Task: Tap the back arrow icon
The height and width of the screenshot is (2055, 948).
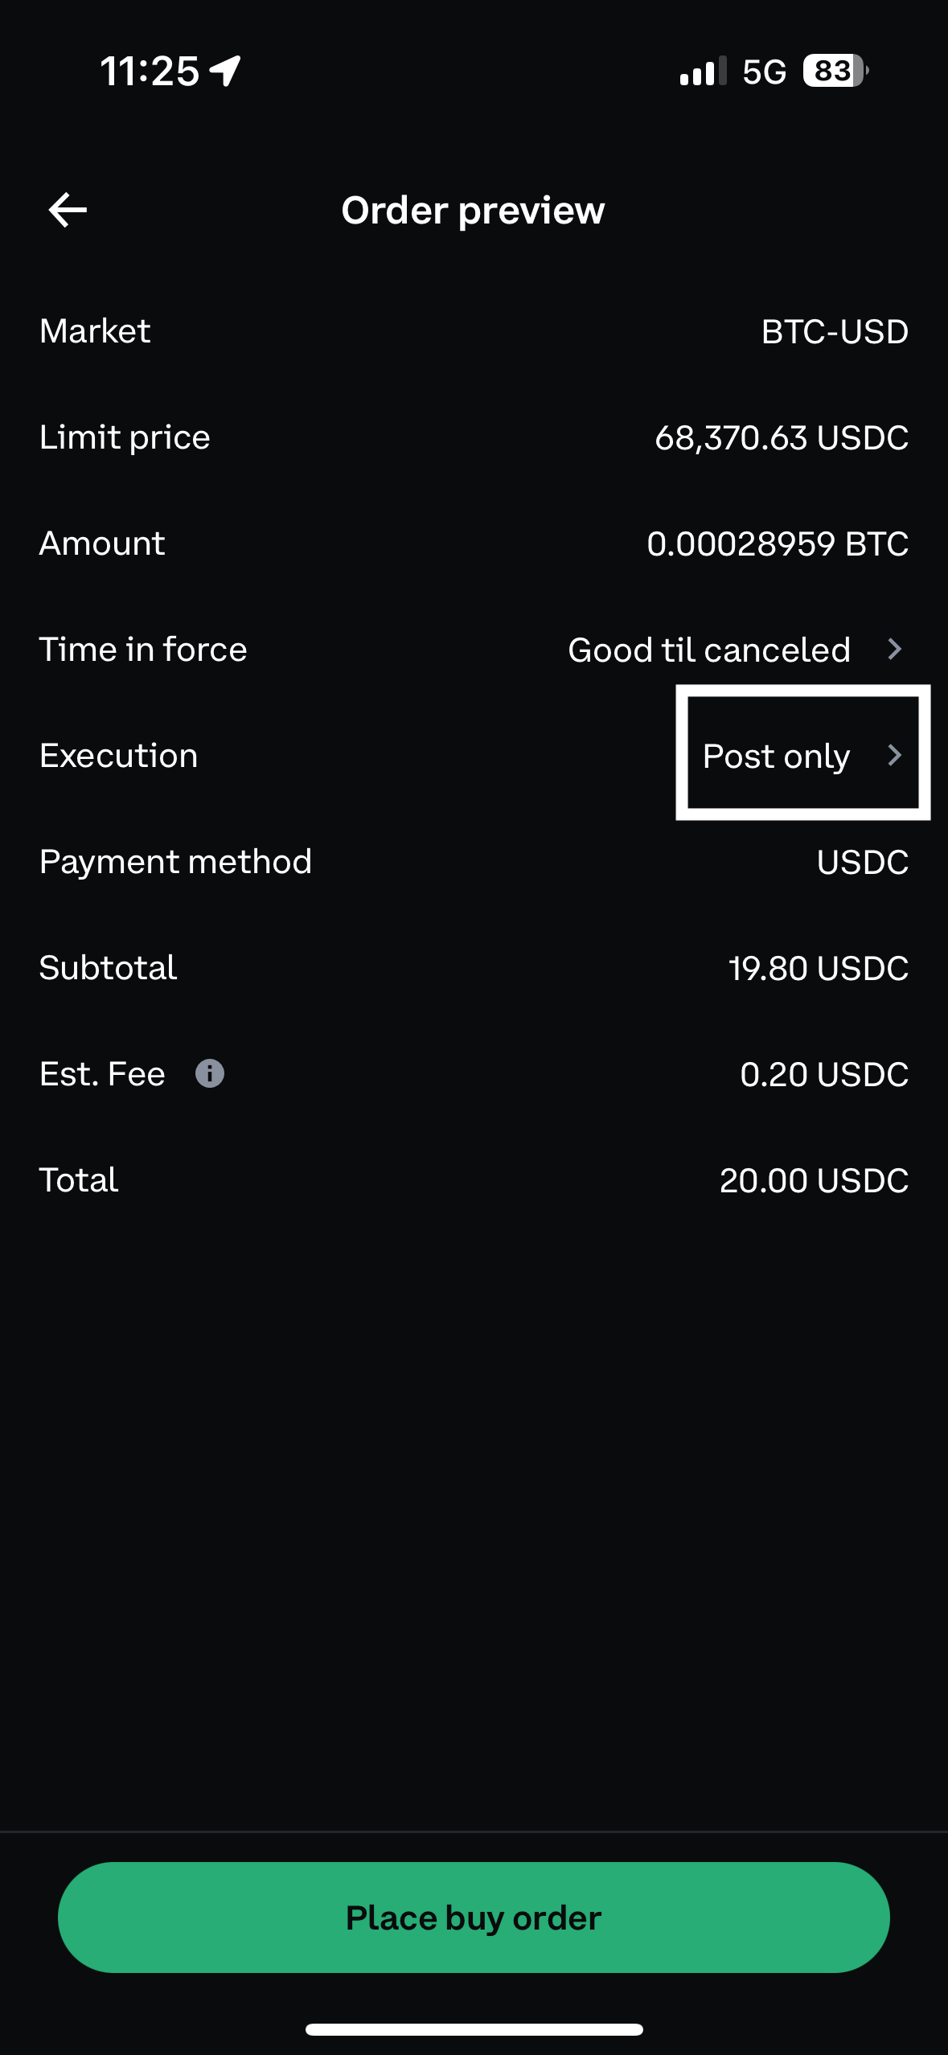Action: tap(68, 211)
